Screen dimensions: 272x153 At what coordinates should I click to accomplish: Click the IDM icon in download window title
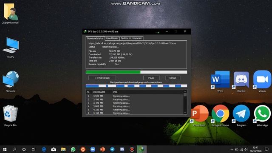point(85,31)
